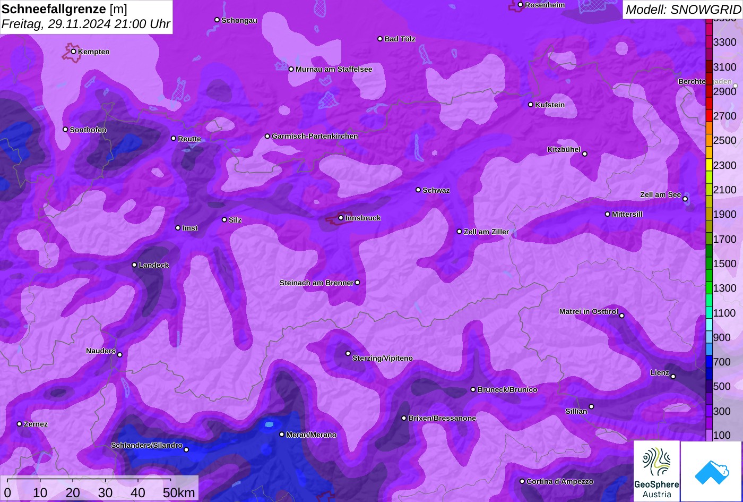743x502 pixels.
Task: Click the legend value 500
Action: (x=722, y=386)
